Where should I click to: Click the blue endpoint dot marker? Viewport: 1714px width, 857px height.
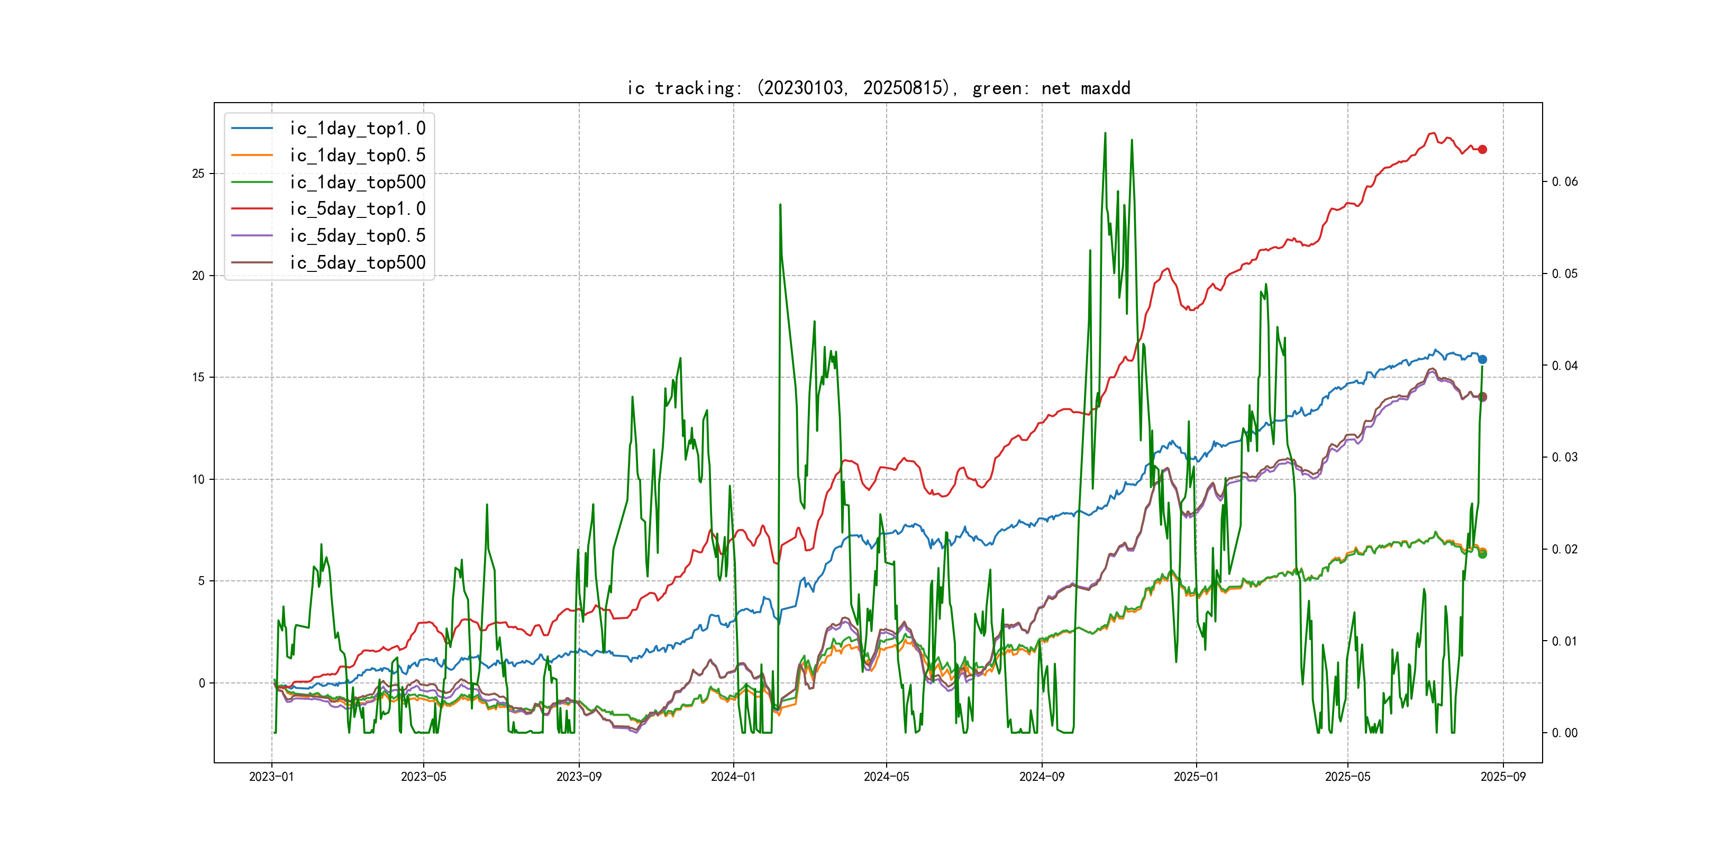point(1482,359)
